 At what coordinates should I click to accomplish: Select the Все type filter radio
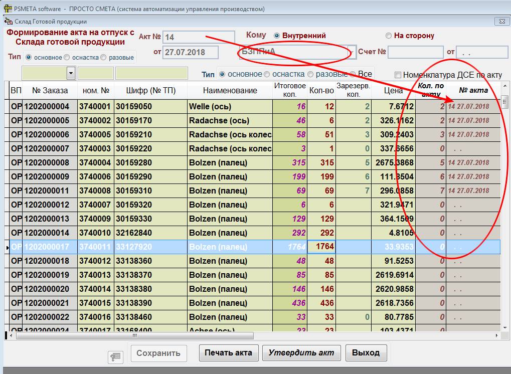(x=353, y=74)
